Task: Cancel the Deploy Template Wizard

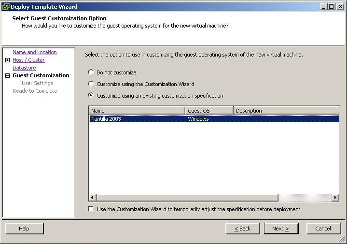Action: (x=323, y=229)
